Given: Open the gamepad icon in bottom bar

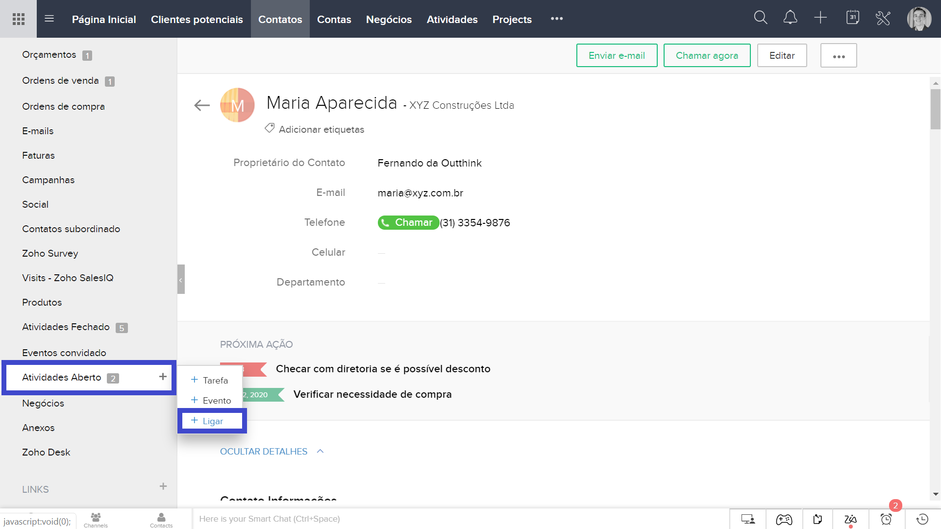Looking at the screenshot, I should (784, 519).
